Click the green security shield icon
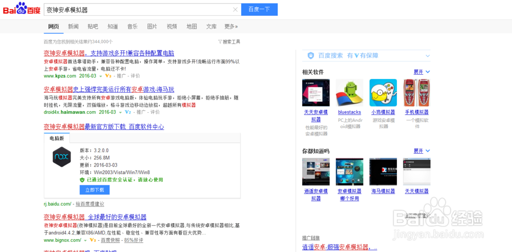 (82, 180)
